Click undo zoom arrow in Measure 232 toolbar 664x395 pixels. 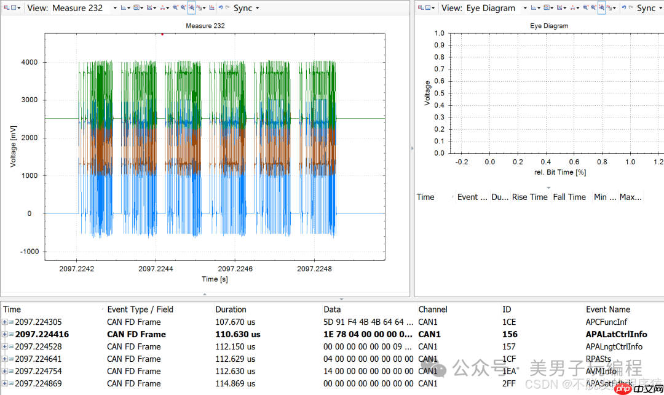point(220,8)
